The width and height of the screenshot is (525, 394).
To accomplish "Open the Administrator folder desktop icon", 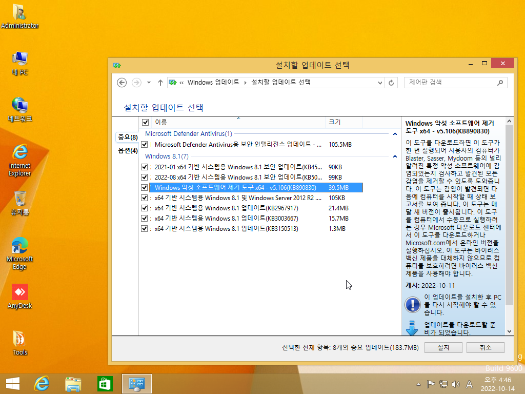I will pyautogui.click(x=19, y=16).
